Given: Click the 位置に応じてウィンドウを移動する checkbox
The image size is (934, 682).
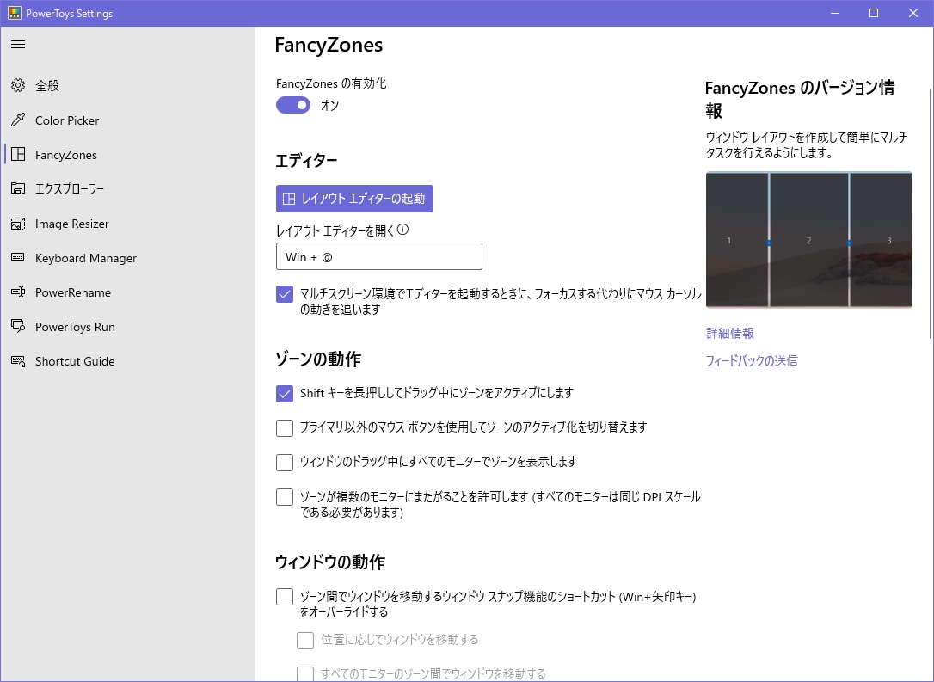Looking at the screenshot, I should click(x=305, y=641).
